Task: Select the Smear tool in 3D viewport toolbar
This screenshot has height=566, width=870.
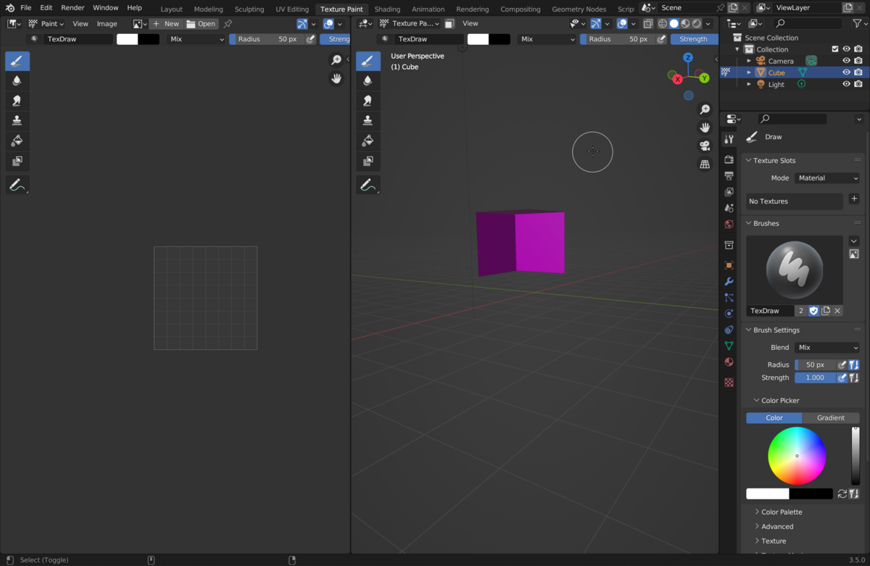Action: click(x=368, y=101)
